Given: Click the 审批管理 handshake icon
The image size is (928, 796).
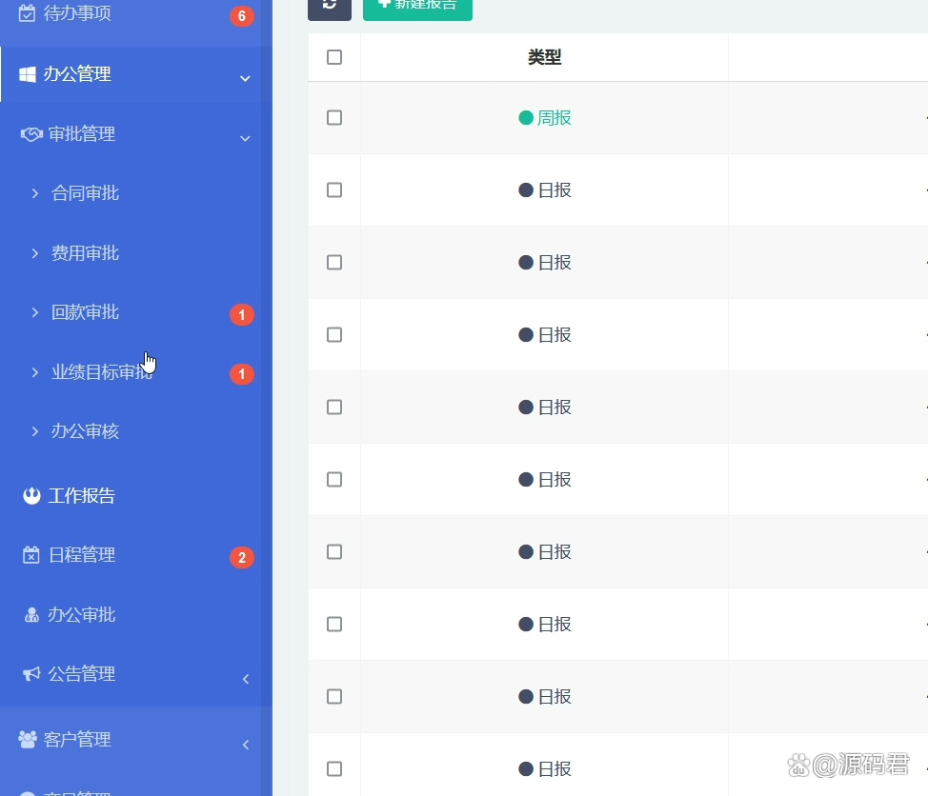Looking at the screenshot, I should pos(31,134).
